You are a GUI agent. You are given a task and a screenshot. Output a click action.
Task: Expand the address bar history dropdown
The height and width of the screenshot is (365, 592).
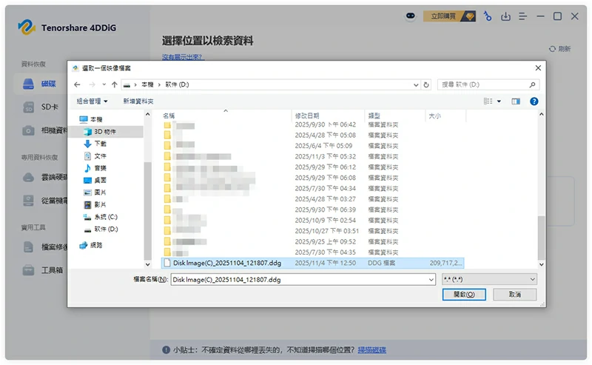(416, 85)
